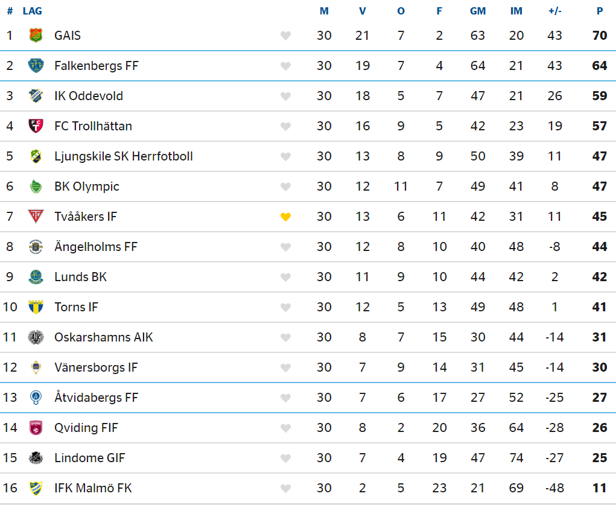This screenshot has height=505, width=616.
Task: Mark Åtvidabergs FF as favorite
Action: coord(285,398)
